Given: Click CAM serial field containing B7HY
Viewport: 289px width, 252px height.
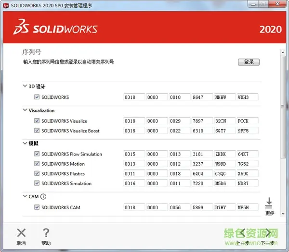Looking at the screenshot, I should coord(224,207).
